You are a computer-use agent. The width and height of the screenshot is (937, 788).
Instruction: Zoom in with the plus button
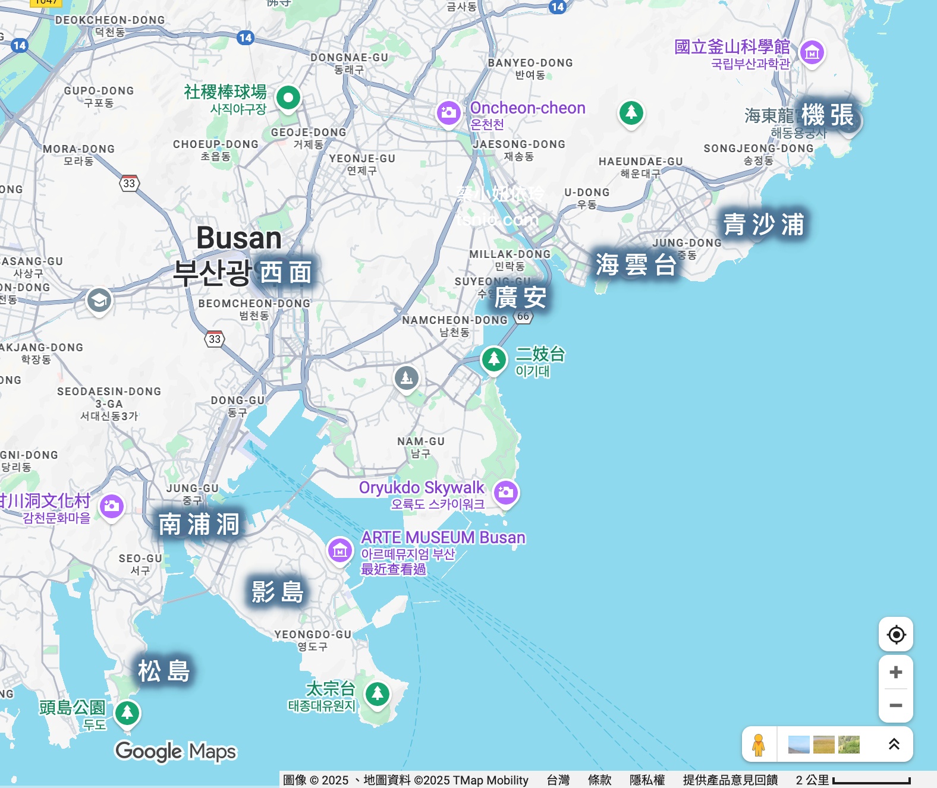click(896, 672)
